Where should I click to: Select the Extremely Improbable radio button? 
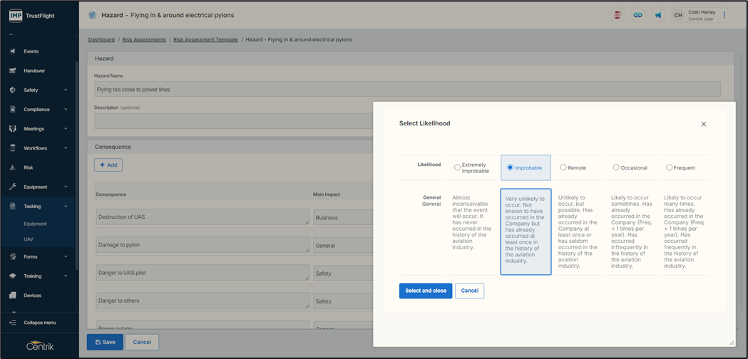[x=457, y=168]
